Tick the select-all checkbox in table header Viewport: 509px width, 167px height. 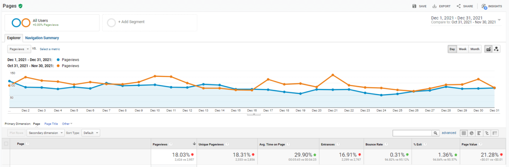click(6, 144)
